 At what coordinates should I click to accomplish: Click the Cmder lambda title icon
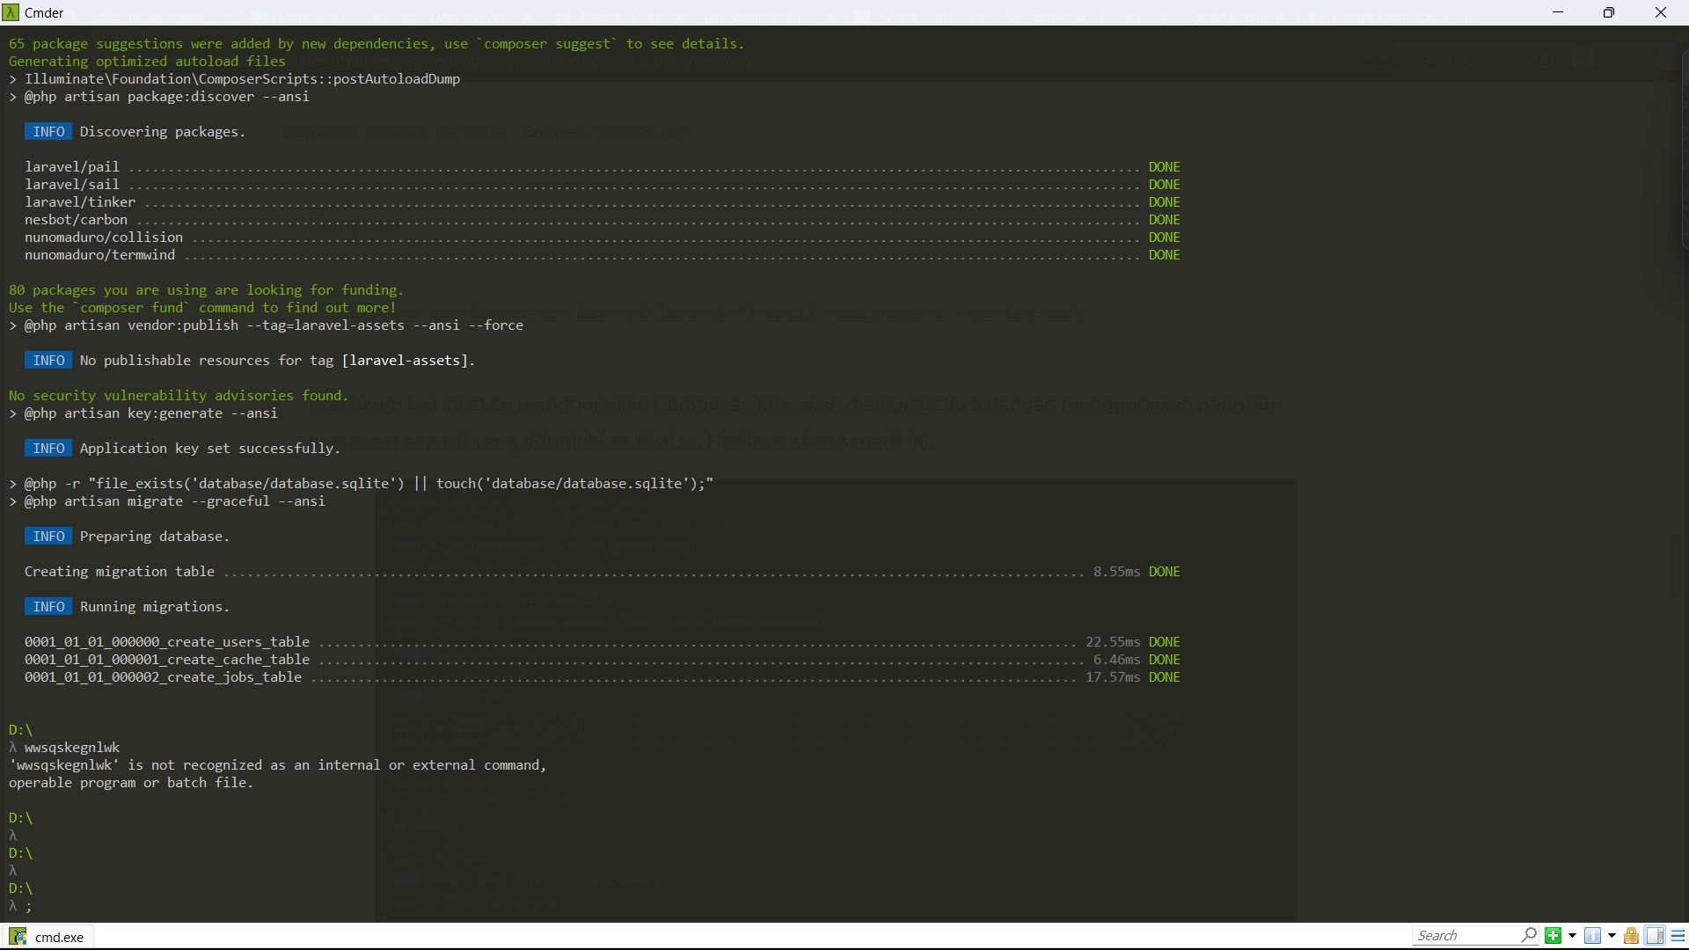[x=11, y=12]
